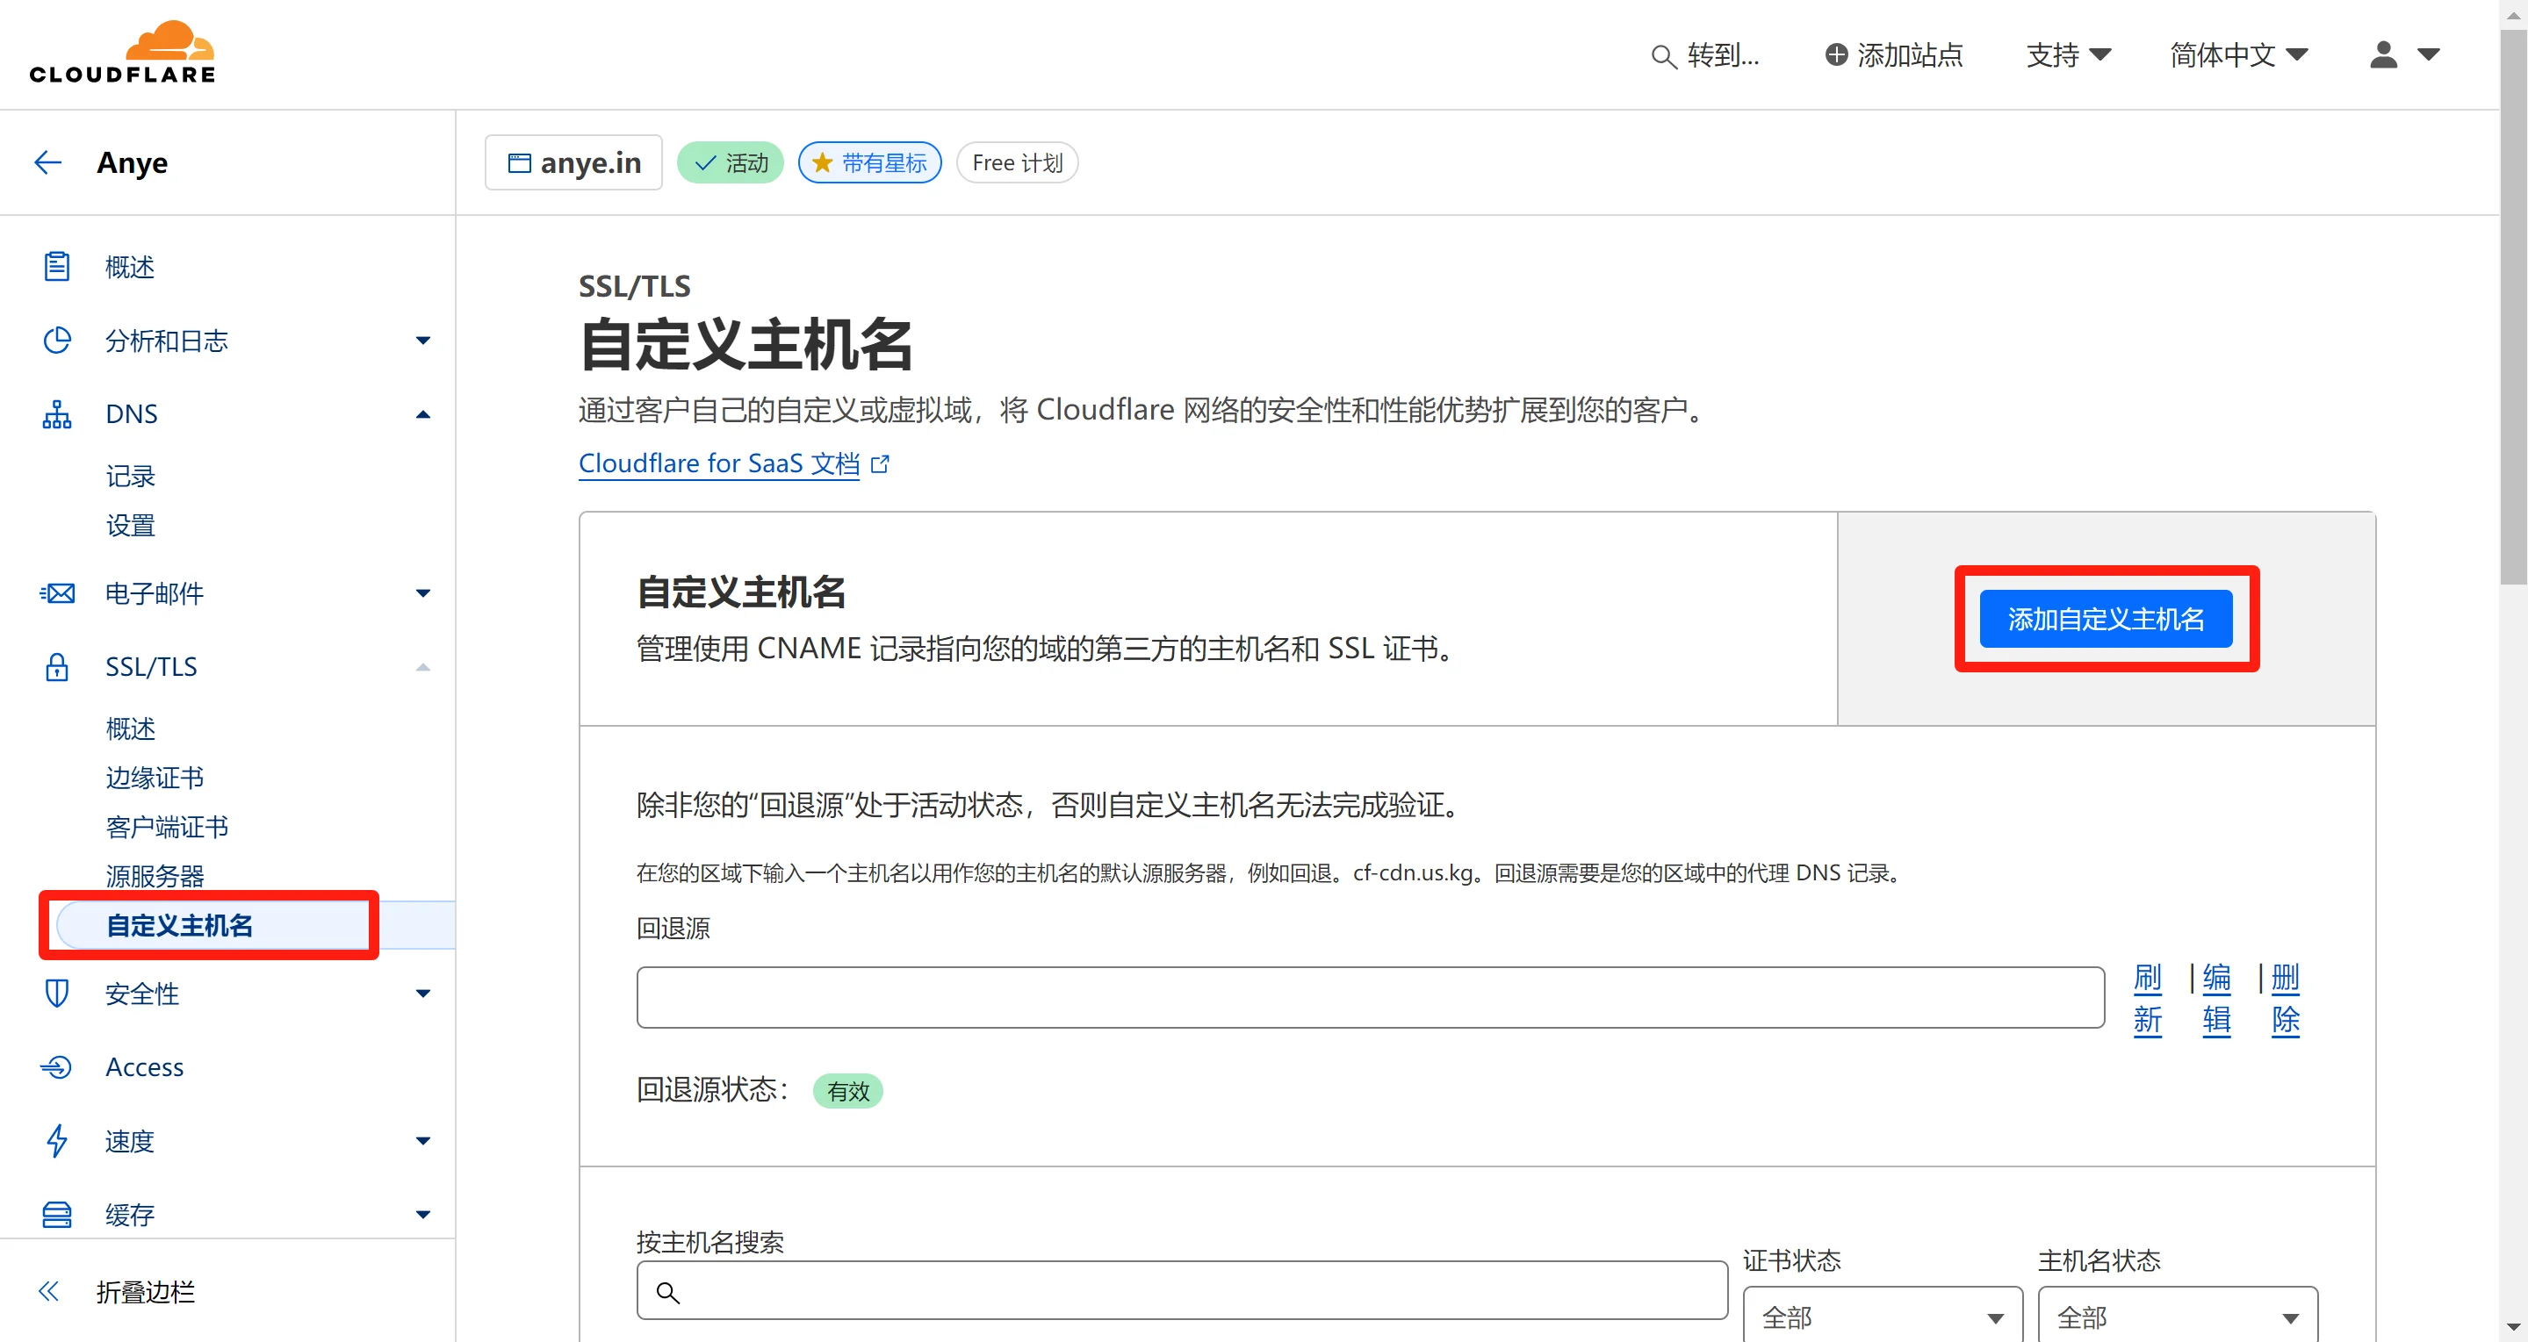Click the 概述 clipboard icon in sidebar
This screenshot has width=2528, height=1342.
pyautogui.click(x=56, y=267)
